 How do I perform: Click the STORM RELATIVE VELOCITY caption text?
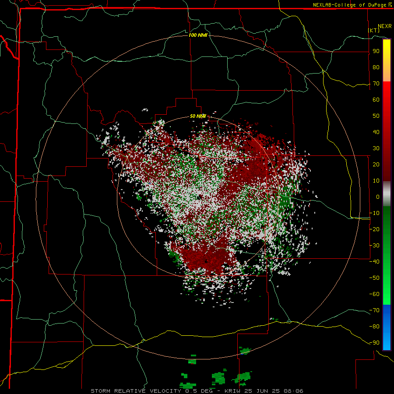click(x=137, y=391)
